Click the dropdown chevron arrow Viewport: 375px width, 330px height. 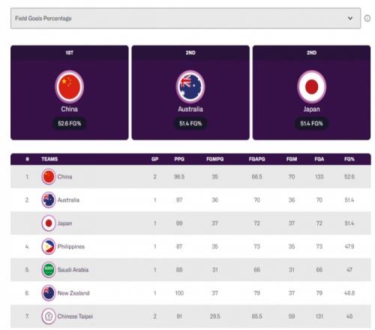[350, 18]
